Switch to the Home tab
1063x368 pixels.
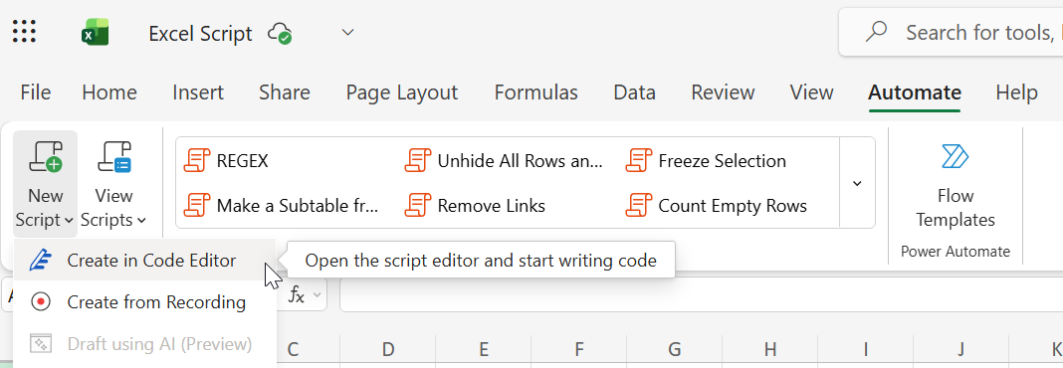click(x=109, y=92)
